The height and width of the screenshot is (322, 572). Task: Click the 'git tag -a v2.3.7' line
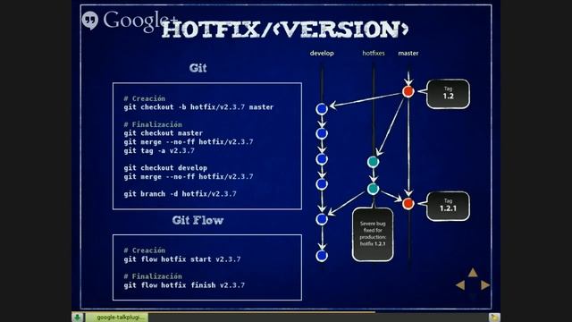pyautogui.click(x=159, y=151)
